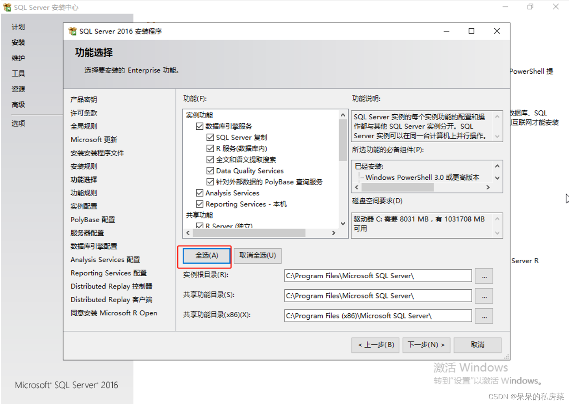570x404 pixels.
Task: Click the feature list scroll right arrow
Action: (334, 233)
